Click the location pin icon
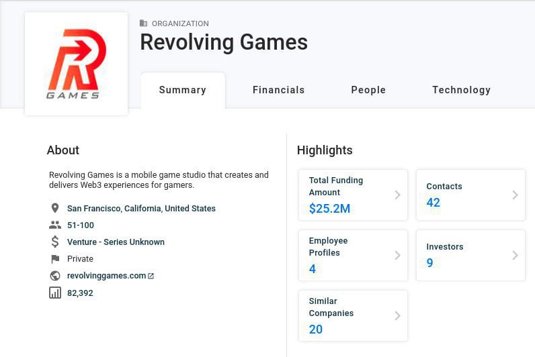Viewport: 535px width, 357px height. 55,209
